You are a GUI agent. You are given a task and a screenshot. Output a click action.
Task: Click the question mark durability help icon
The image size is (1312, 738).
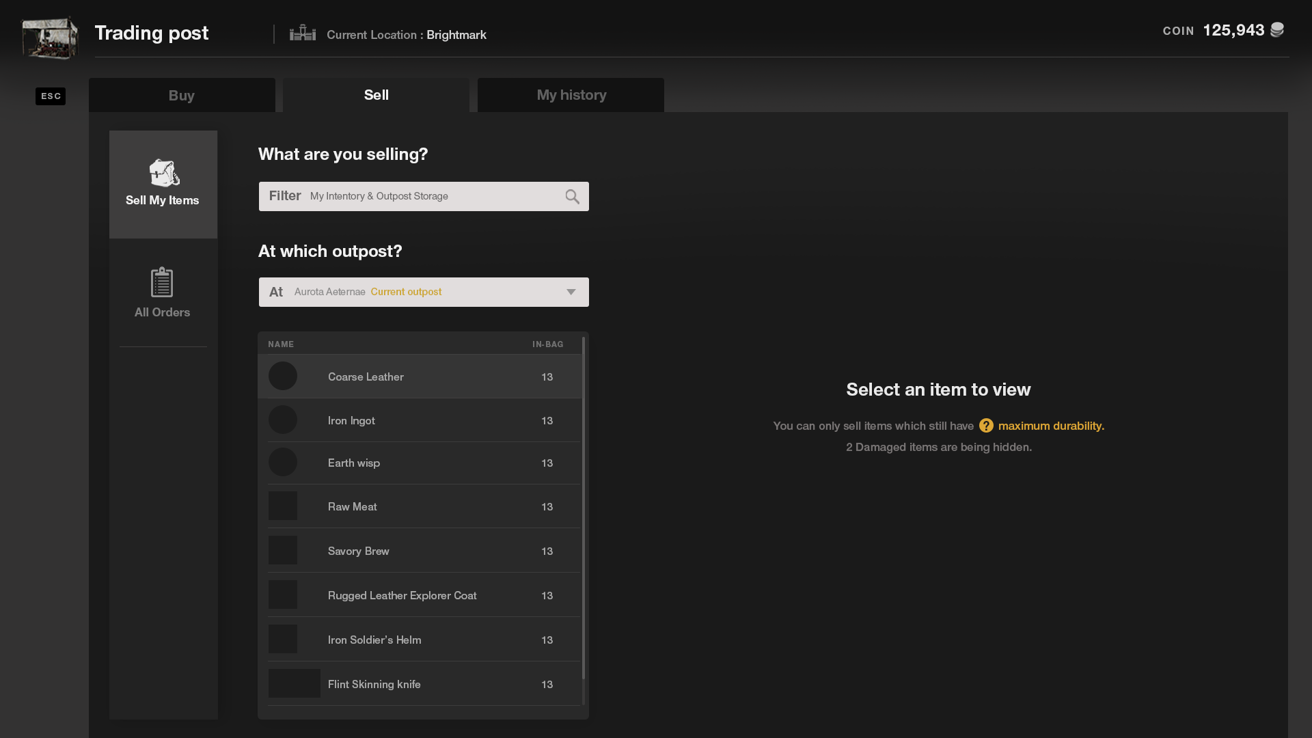[x=985, y=426]
